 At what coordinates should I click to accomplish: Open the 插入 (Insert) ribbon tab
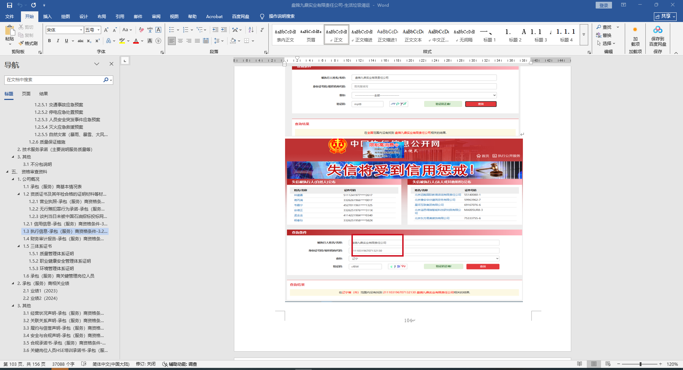point(48,16)
